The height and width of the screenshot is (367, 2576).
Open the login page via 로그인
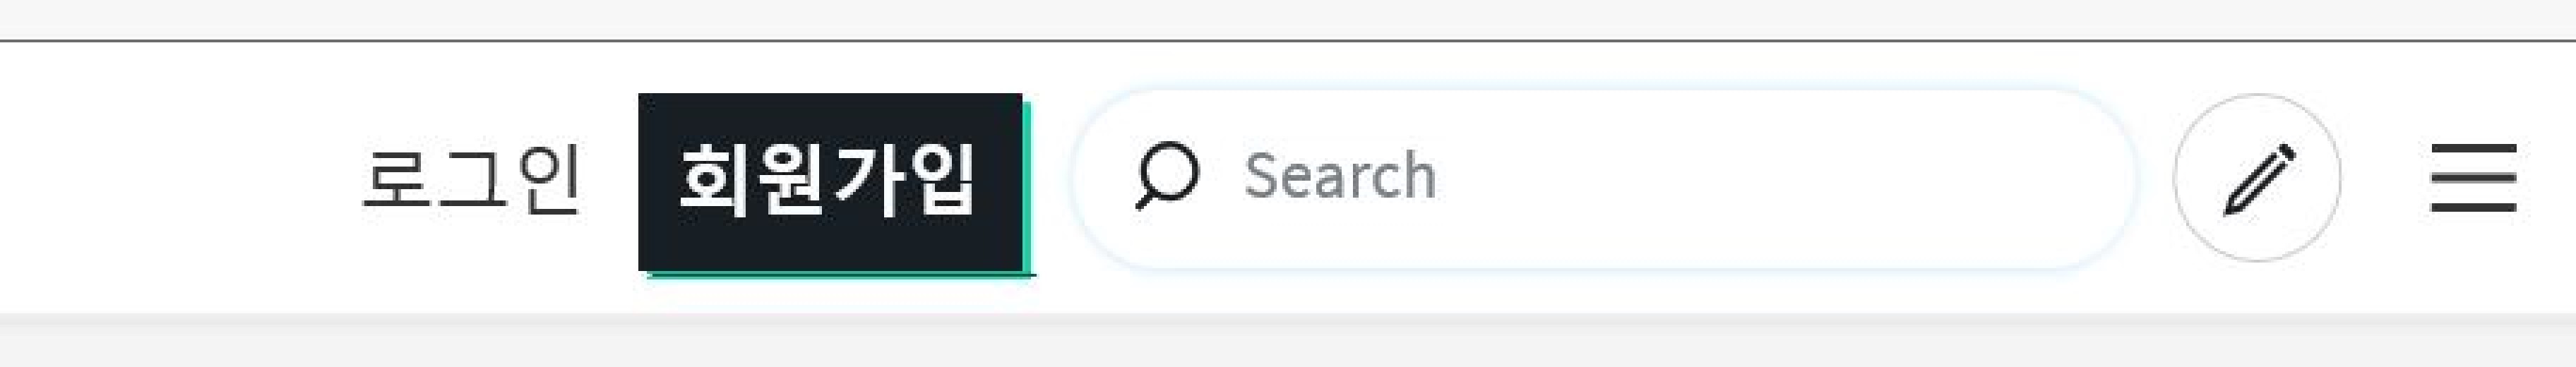(x=471, y=180)
